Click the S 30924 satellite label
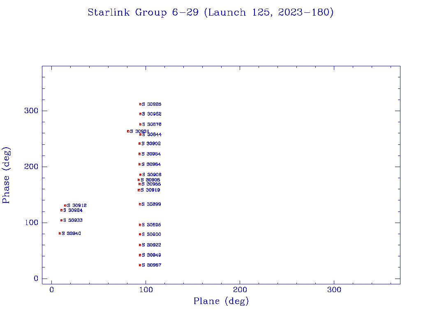 pyautogui.click(x=73, y=210)
